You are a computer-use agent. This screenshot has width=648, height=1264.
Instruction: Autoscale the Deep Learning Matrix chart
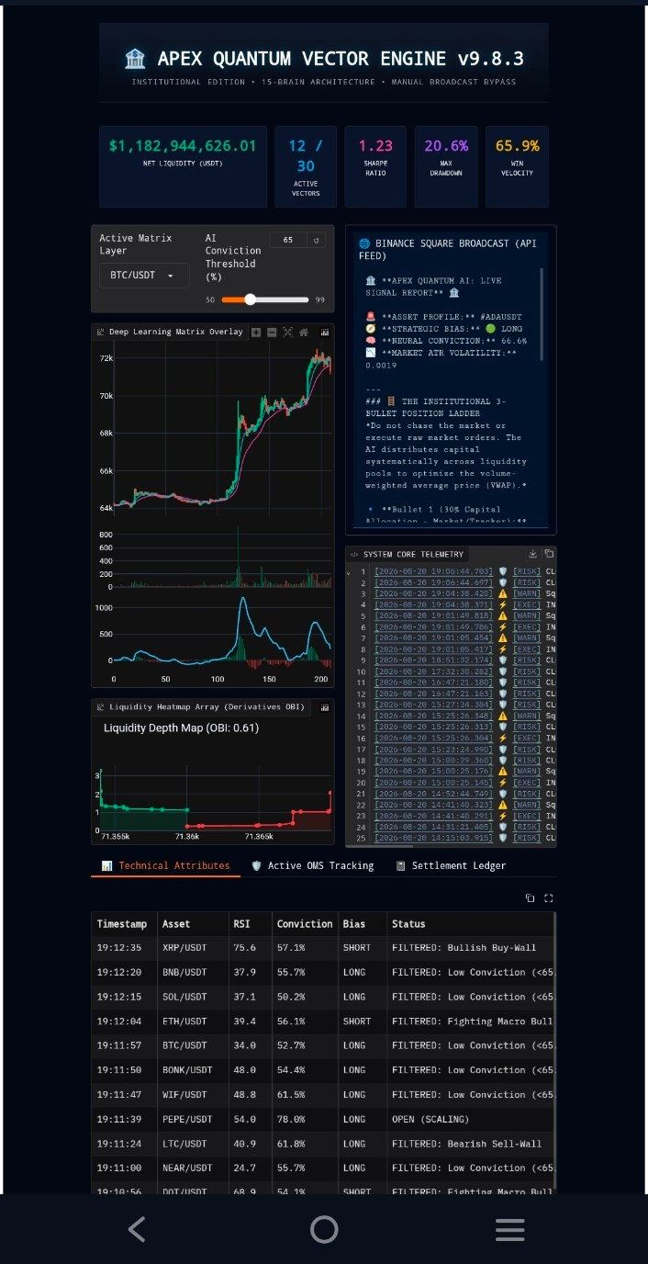(287, 333)
